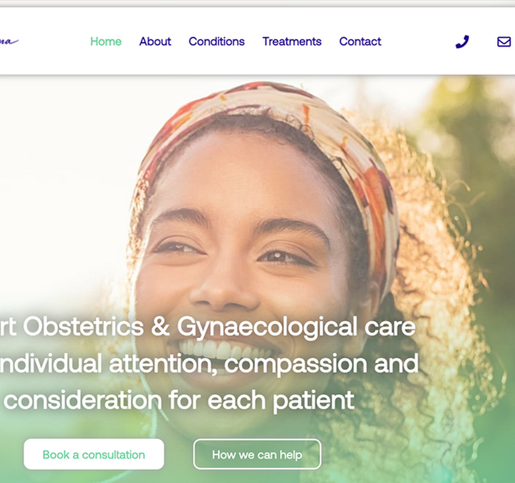Image resolution: width=515 pixels, height=483 pixels.
Task: Open the Conditions menu
Action: pos(216,41)
